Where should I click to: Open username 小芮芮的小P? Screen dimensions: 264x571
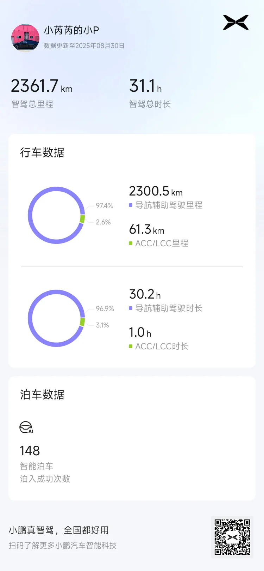point(71,30)
